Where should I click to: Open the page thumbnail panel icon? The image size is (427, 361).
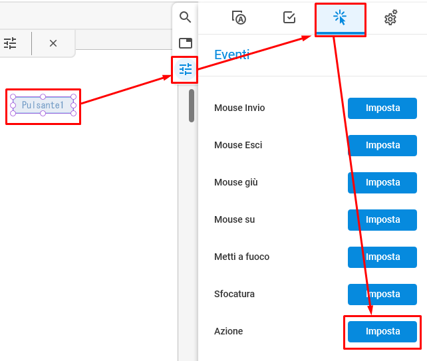[x=185, y=43]
